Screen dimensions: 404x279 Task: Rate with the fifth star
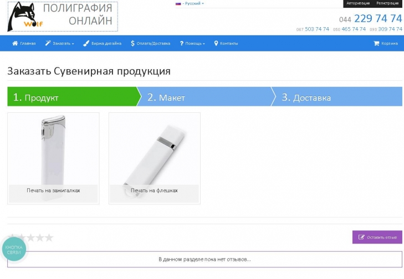tap(49, 237)
